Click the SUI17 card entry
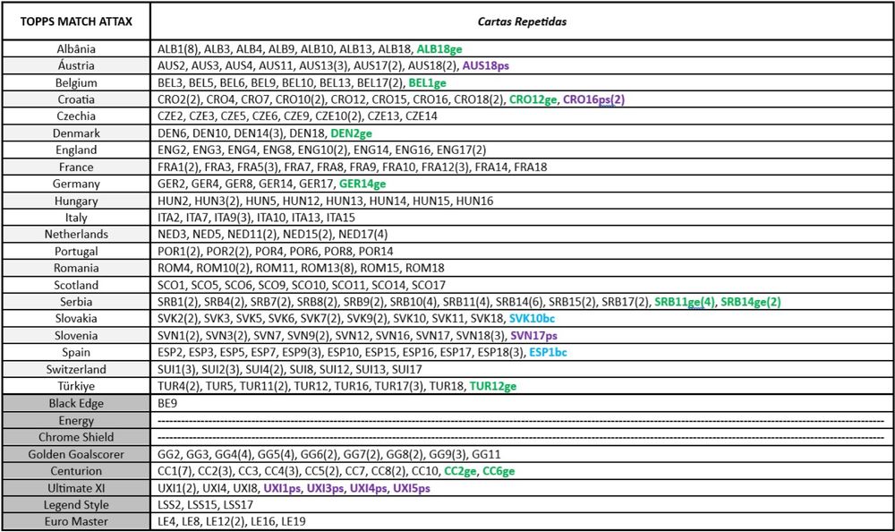The image size is (895, 532). 407,369
